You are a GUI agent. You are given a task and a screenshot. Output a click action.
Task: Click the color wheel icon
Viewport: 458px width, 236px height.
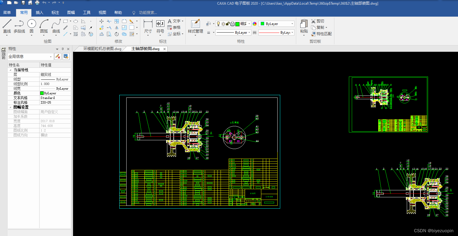pos(255,24)
